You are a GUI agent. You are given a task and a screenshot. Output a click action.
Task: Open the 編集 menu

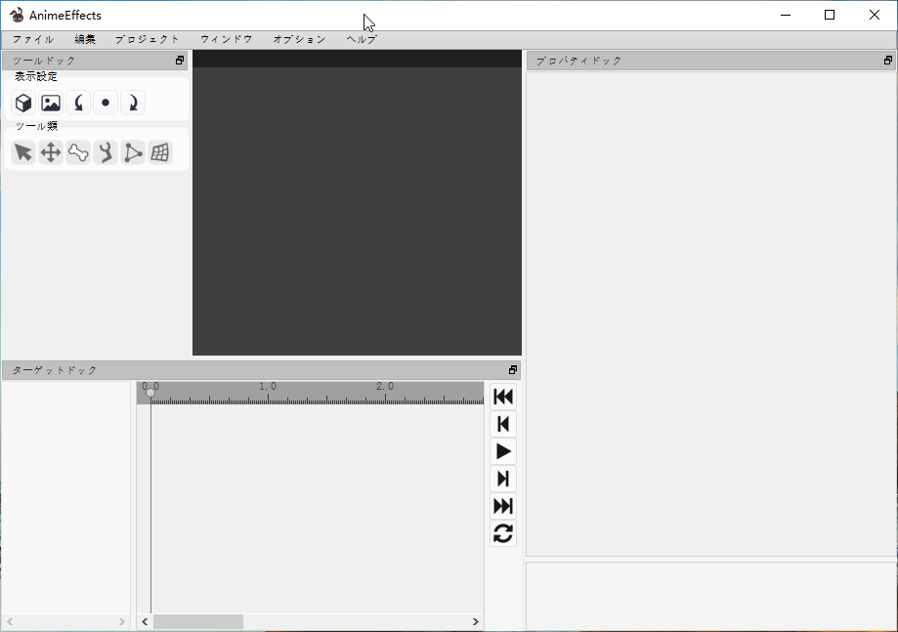[85, 39]
